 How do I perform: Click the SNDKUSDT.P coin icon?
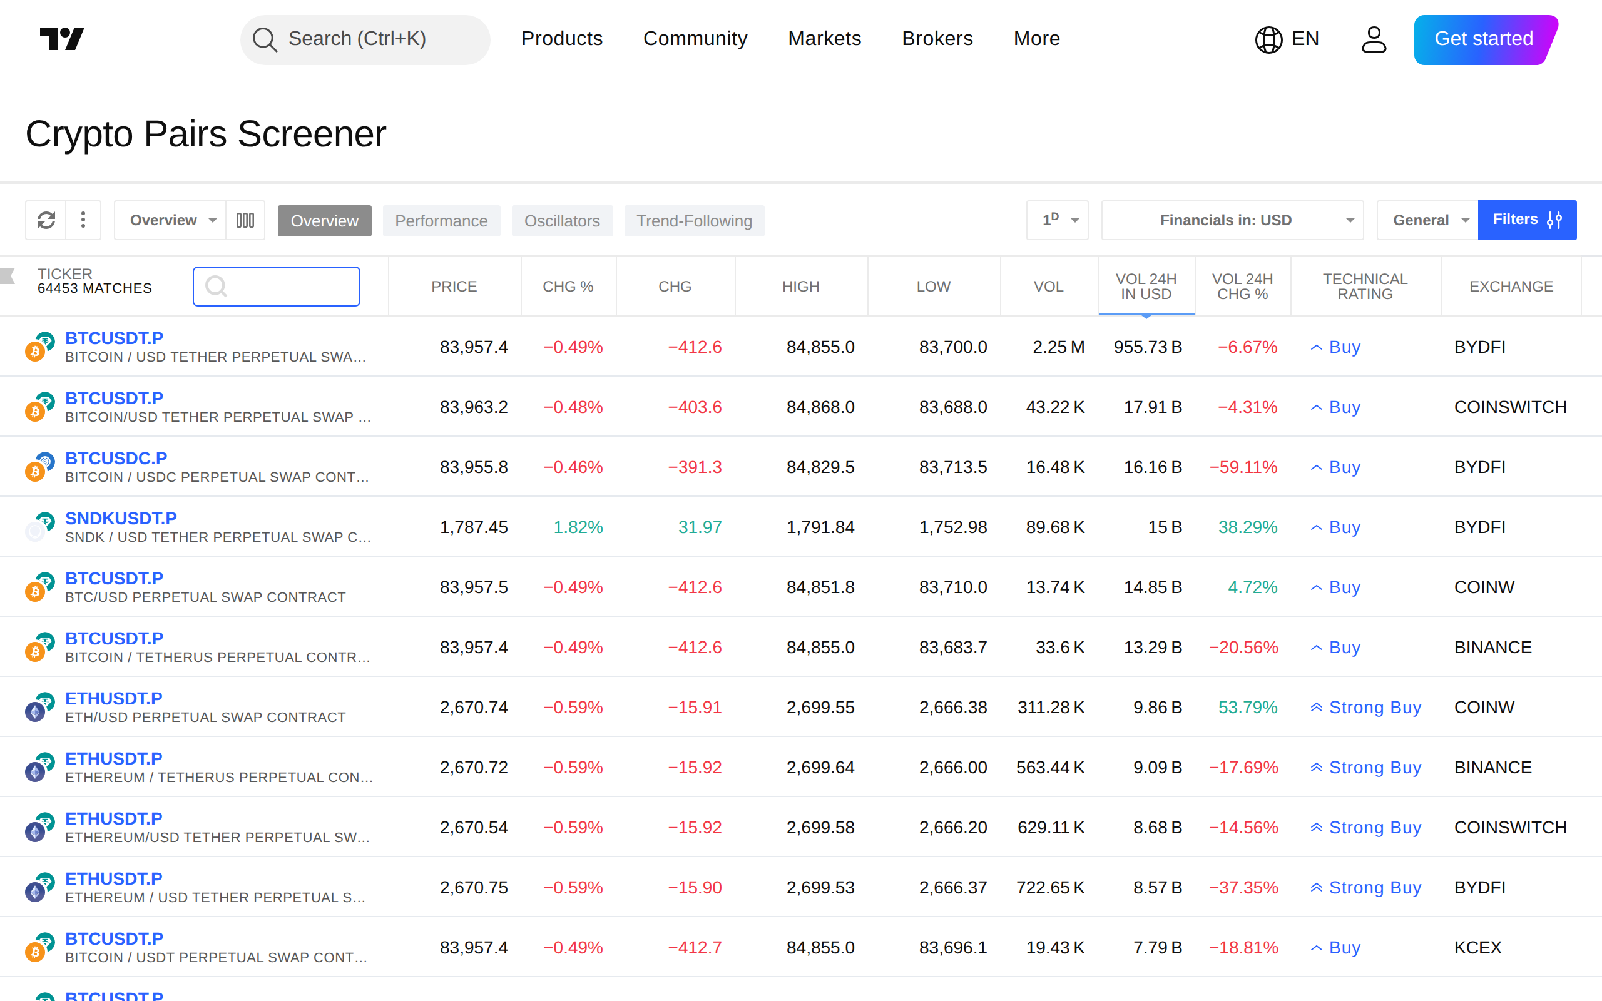point(39,527)
